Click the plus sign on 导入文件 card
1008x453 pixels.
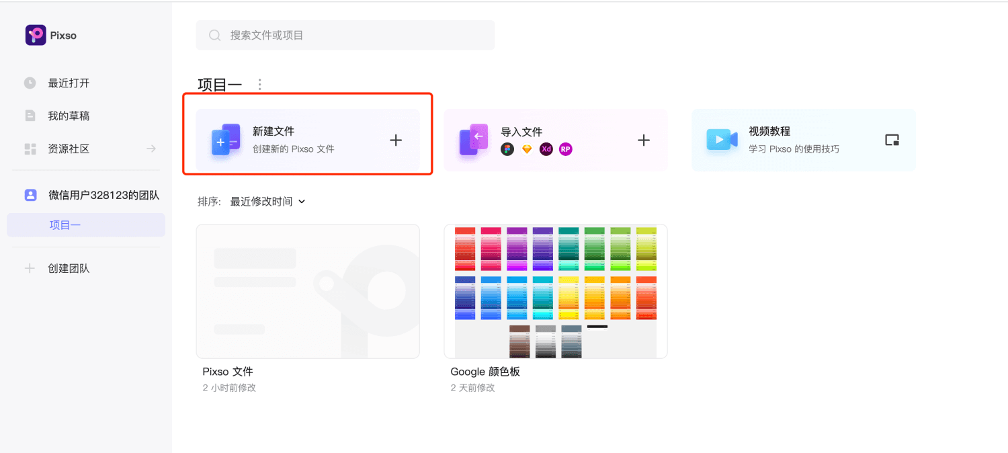coord(644,140)
